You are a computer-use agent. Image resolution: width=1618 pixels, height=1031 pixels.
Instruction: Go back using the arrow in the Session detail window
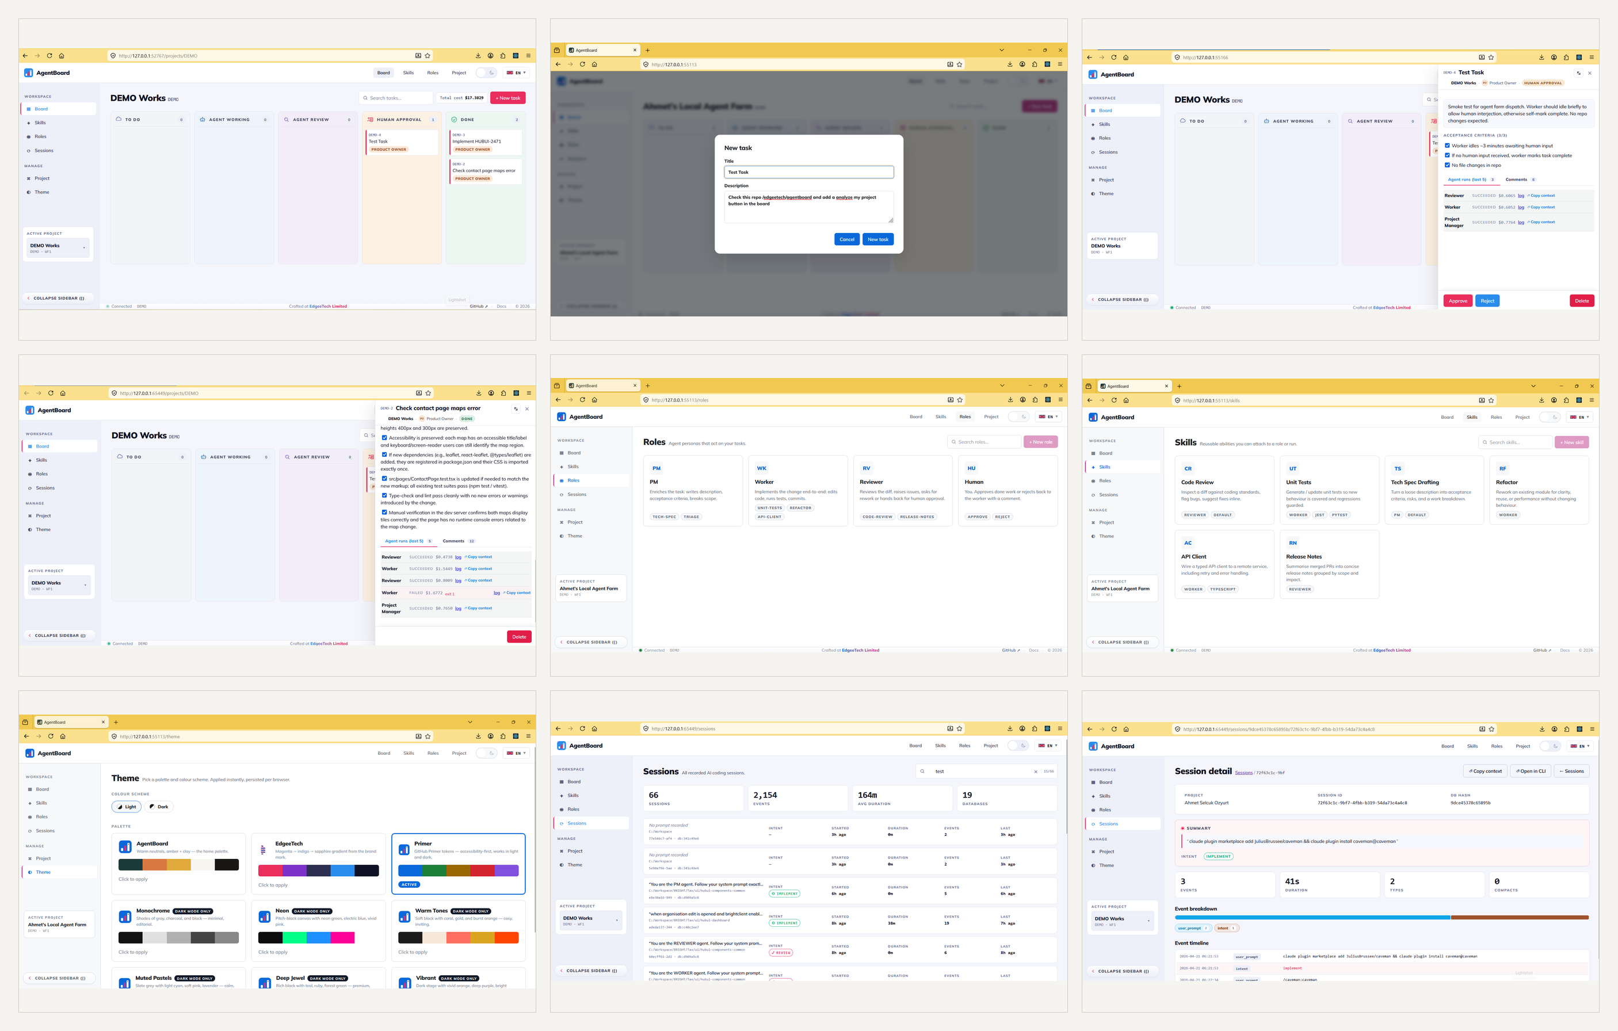click(1090, 729)
